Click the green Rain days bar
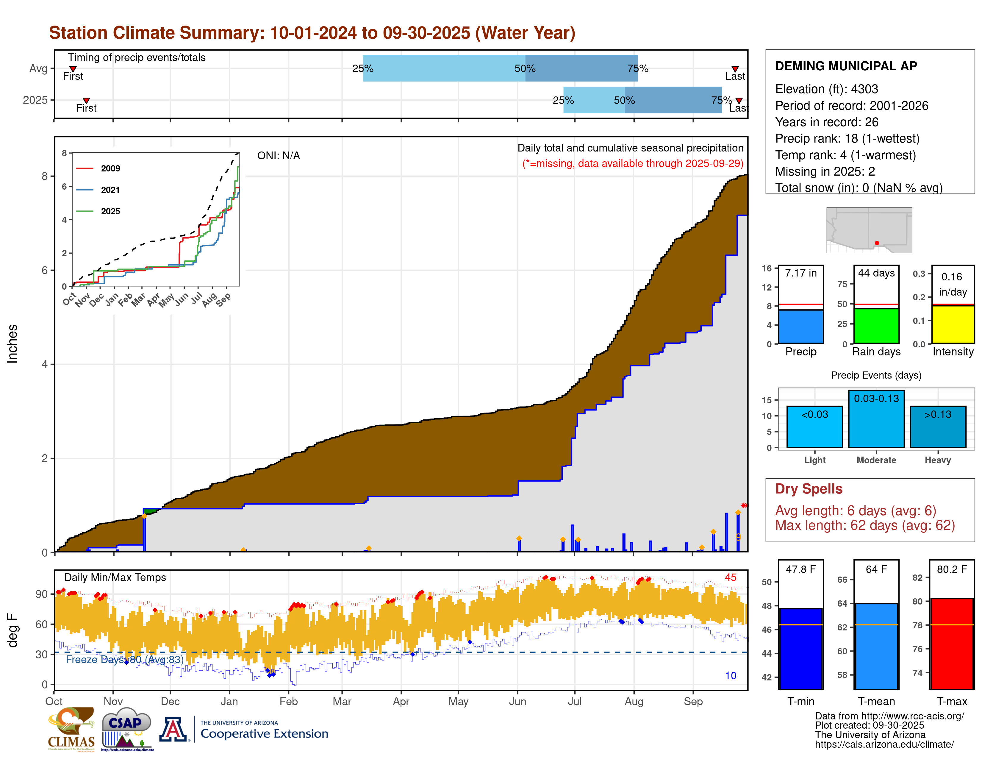This screenshot has width=982, height=759. point(876,326)
